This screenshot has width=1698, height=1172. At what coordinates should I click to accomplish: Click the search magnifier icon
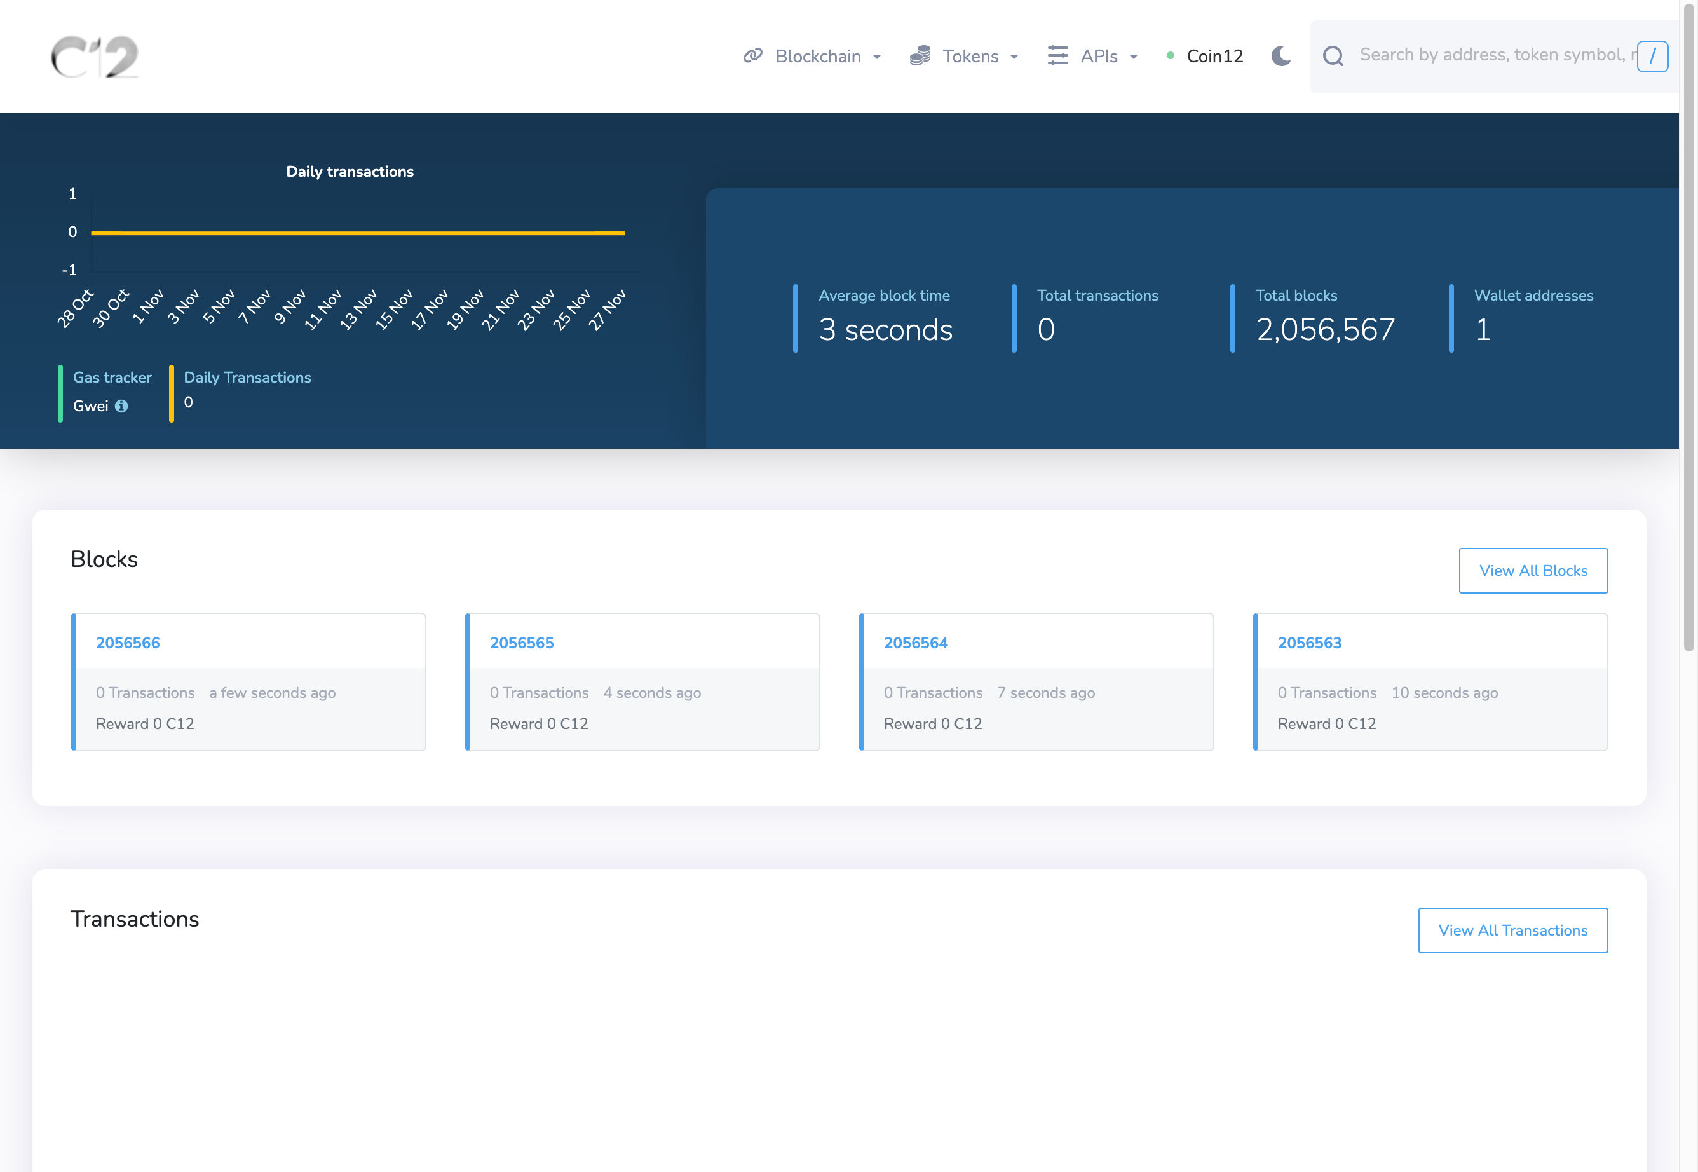coord(1335,55)
